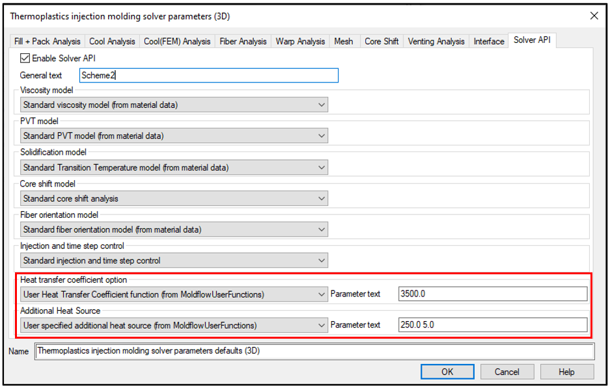Go to the Warp Analysis tab
Screen dimensions: 610x390
point(300,41)
